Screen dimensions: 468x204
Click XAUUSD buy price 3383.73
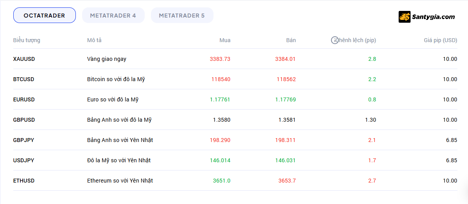point(220,59)
